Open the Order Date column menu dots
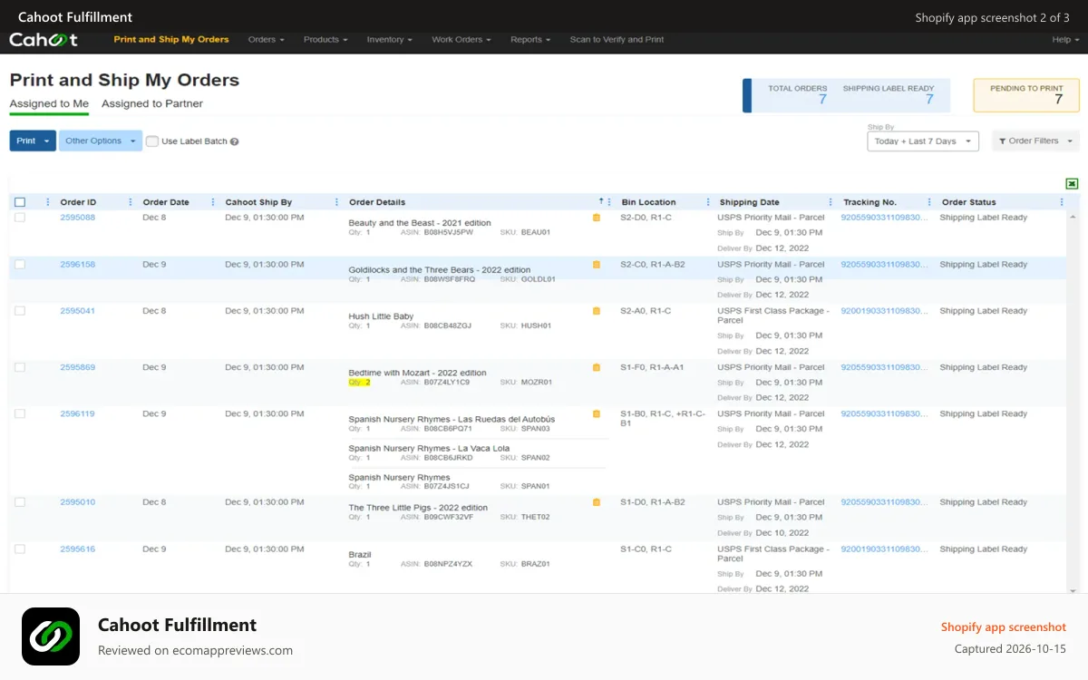Image resolution: width=1088 pixels, height=680 pixels. tap(213, 202)
